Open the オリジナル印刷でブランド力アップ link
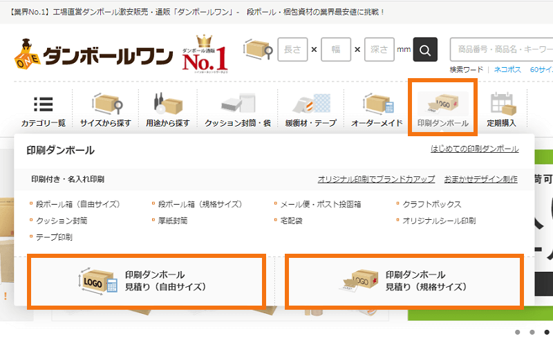The width and height of the screenshot is (553, 345). point(376,179)
